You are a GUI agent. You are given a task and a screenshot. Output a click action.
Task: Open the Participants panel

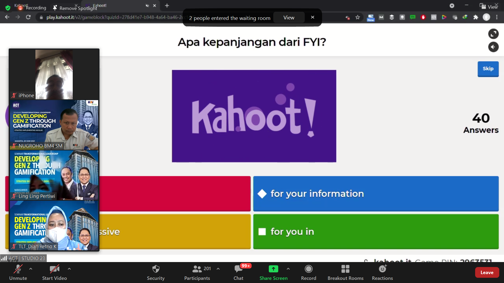click(197, 269)
